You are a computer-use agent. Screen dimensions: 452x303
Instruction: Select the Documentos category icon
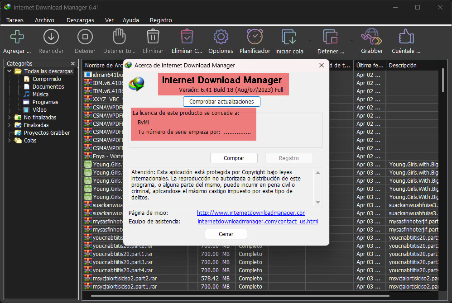(x=27, y=87)
